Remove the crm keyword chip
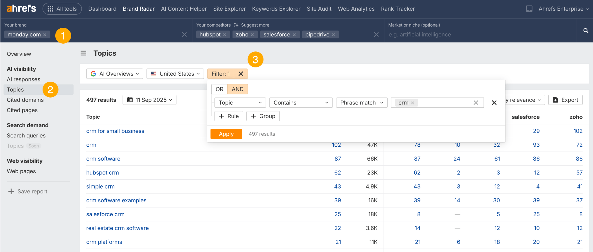This screenshot has width=593, height=252. pyautogui.click(x=413, y=103)
